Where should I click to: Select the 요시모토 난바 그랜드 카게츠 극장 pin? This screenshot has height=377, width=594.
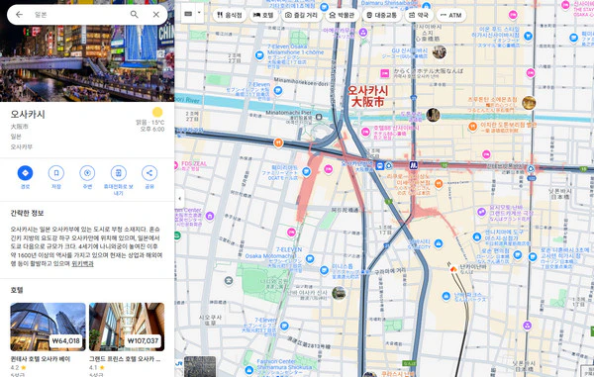481,212
